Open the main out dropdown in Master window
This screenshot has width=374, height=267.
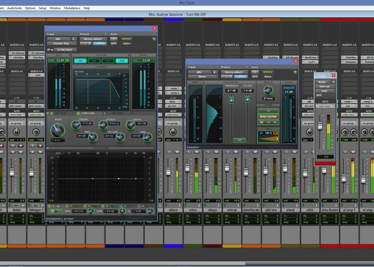(x=325, y=86)
